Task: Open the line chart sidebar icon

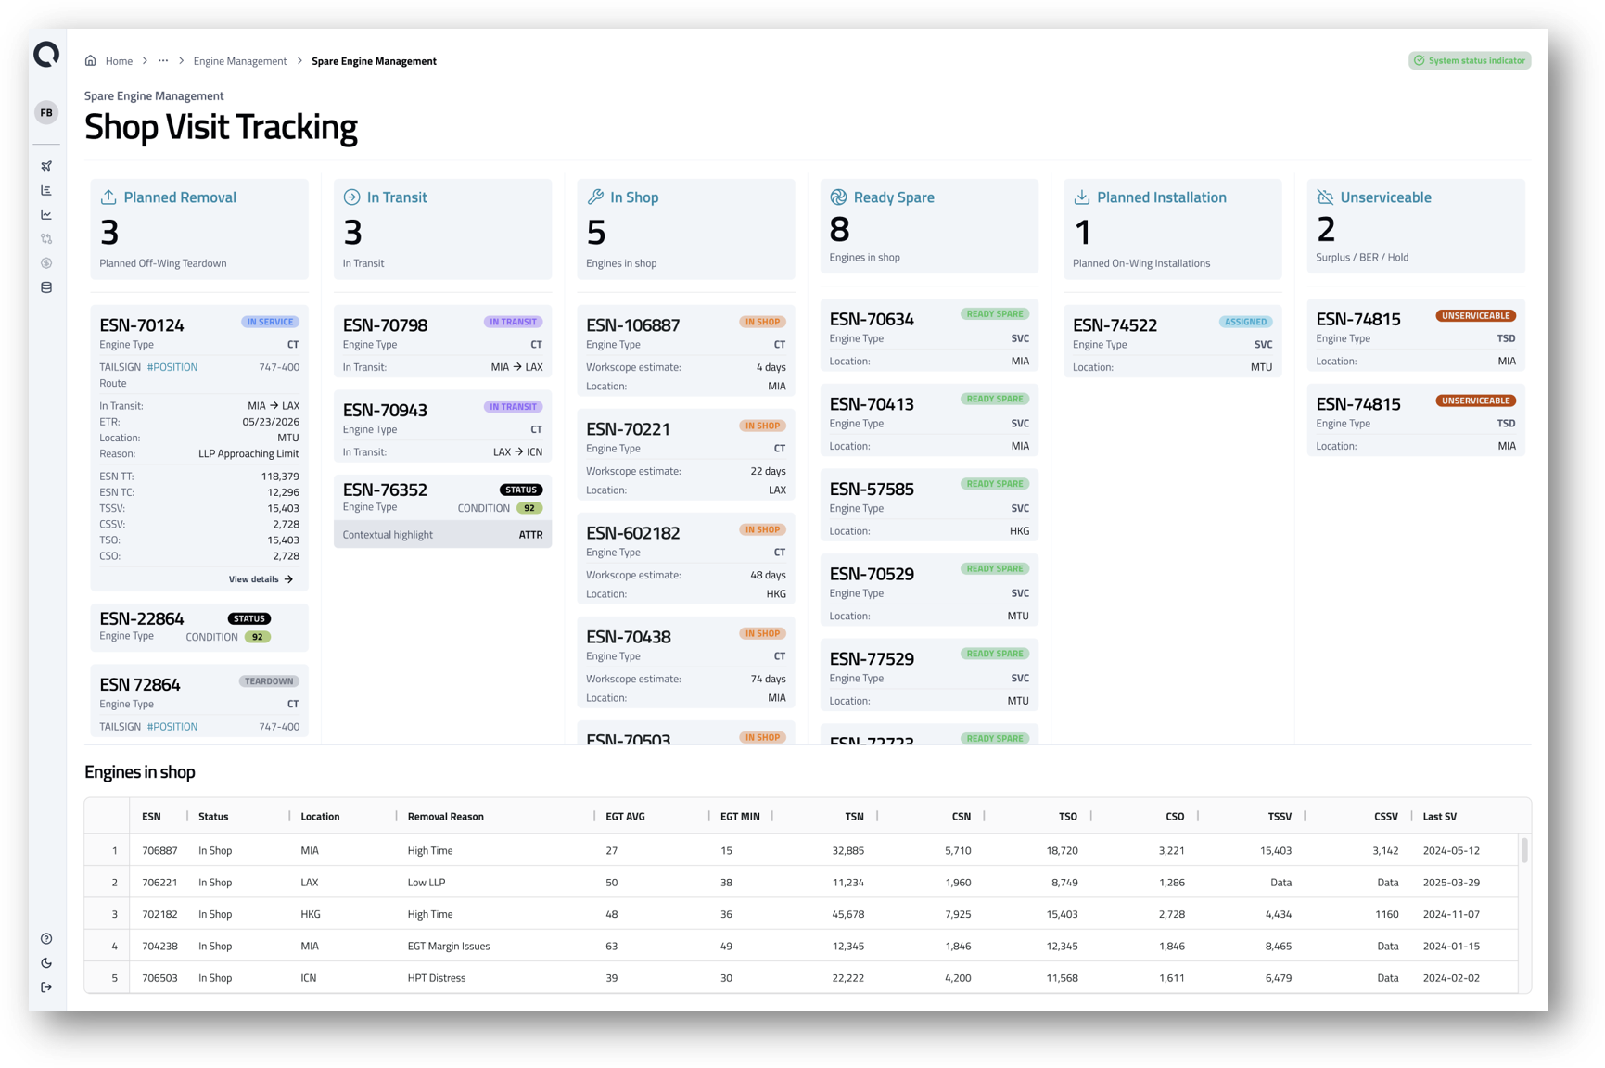Action: tap(46, 215)
